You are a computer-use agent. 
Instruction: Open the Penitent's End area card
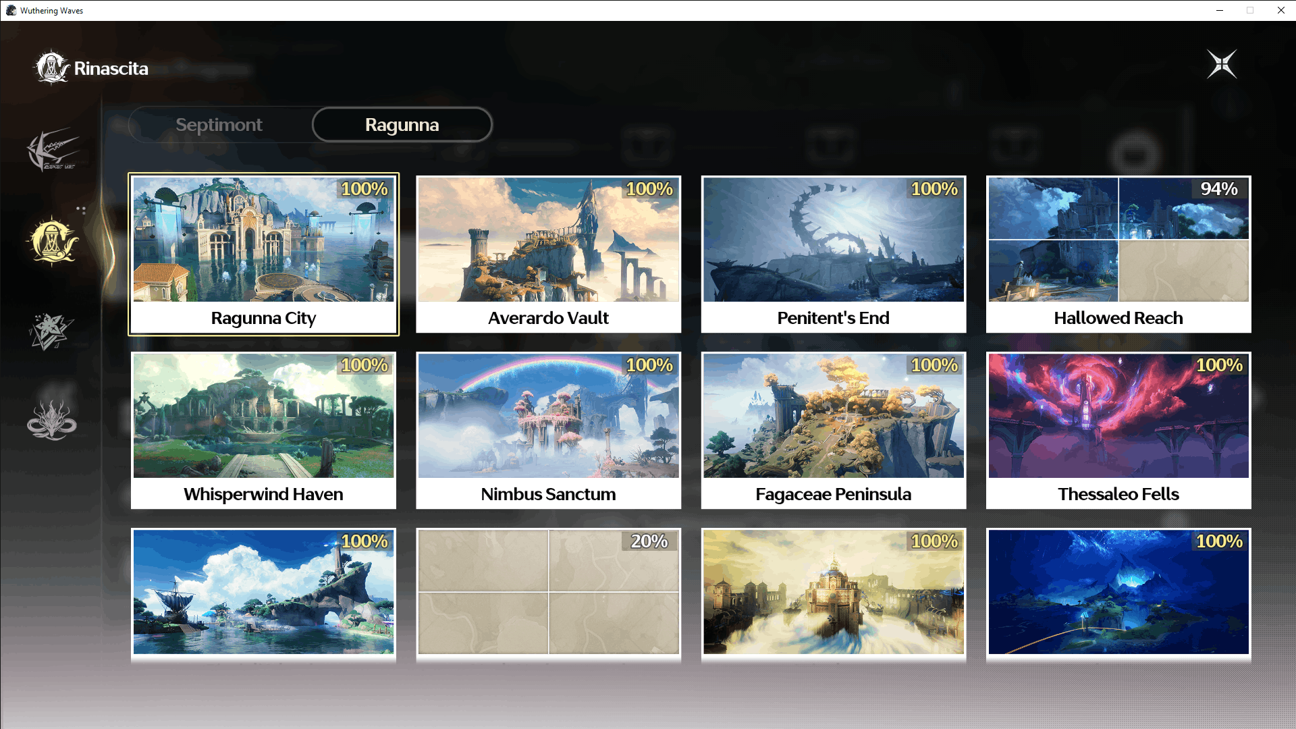point(834,254)
